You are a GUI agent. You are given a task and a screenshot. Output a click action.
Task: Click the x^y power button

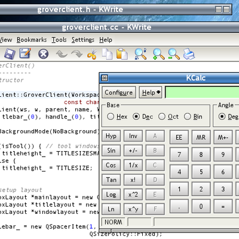(133, 209)
